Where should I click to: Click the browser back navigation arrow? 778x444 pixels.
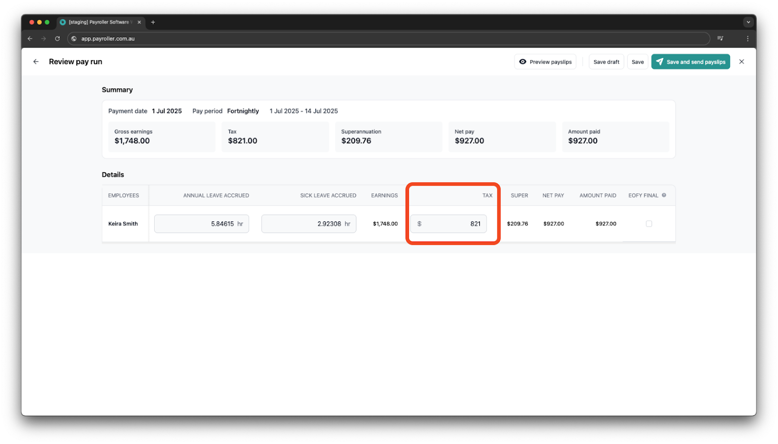(30, 38)
